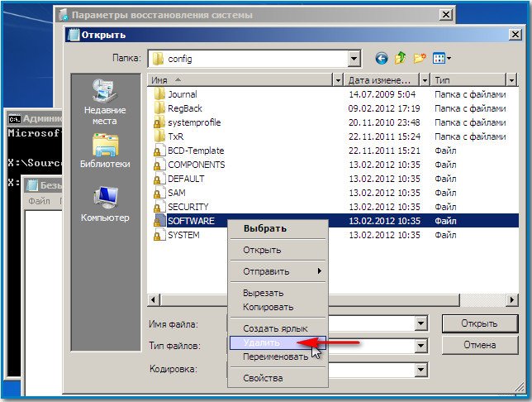The image size is (532, 402).
Task: Open Computer (Компьютер) sidebar shortcut
Action: tap(104, 203)
